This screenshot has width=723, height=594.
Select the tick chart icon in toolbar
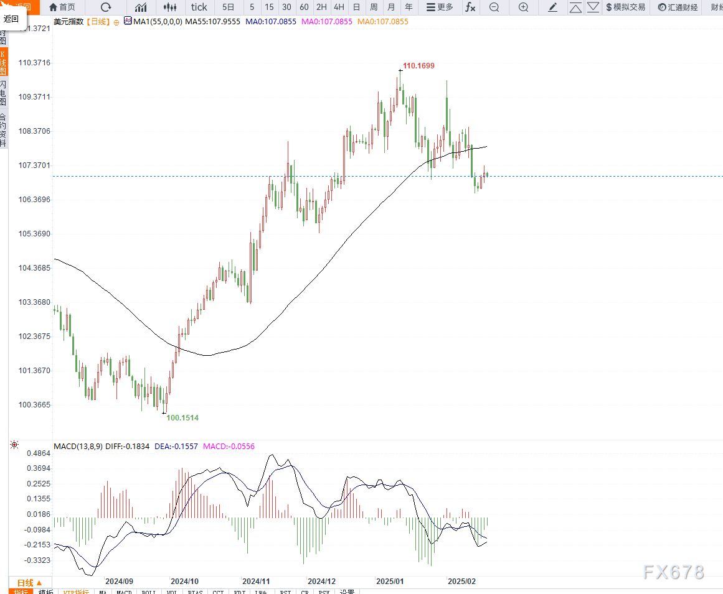click(199, 7)
